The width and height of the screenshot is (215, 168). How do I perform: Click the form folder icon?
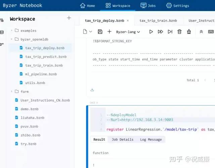[x=16, y=91]
